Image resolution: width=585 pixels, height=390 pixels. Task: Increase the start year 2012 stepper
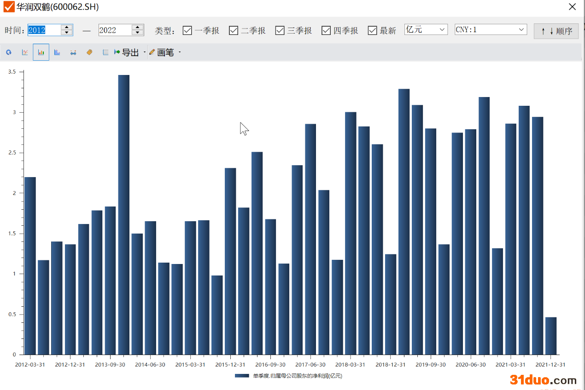[67, 27]
